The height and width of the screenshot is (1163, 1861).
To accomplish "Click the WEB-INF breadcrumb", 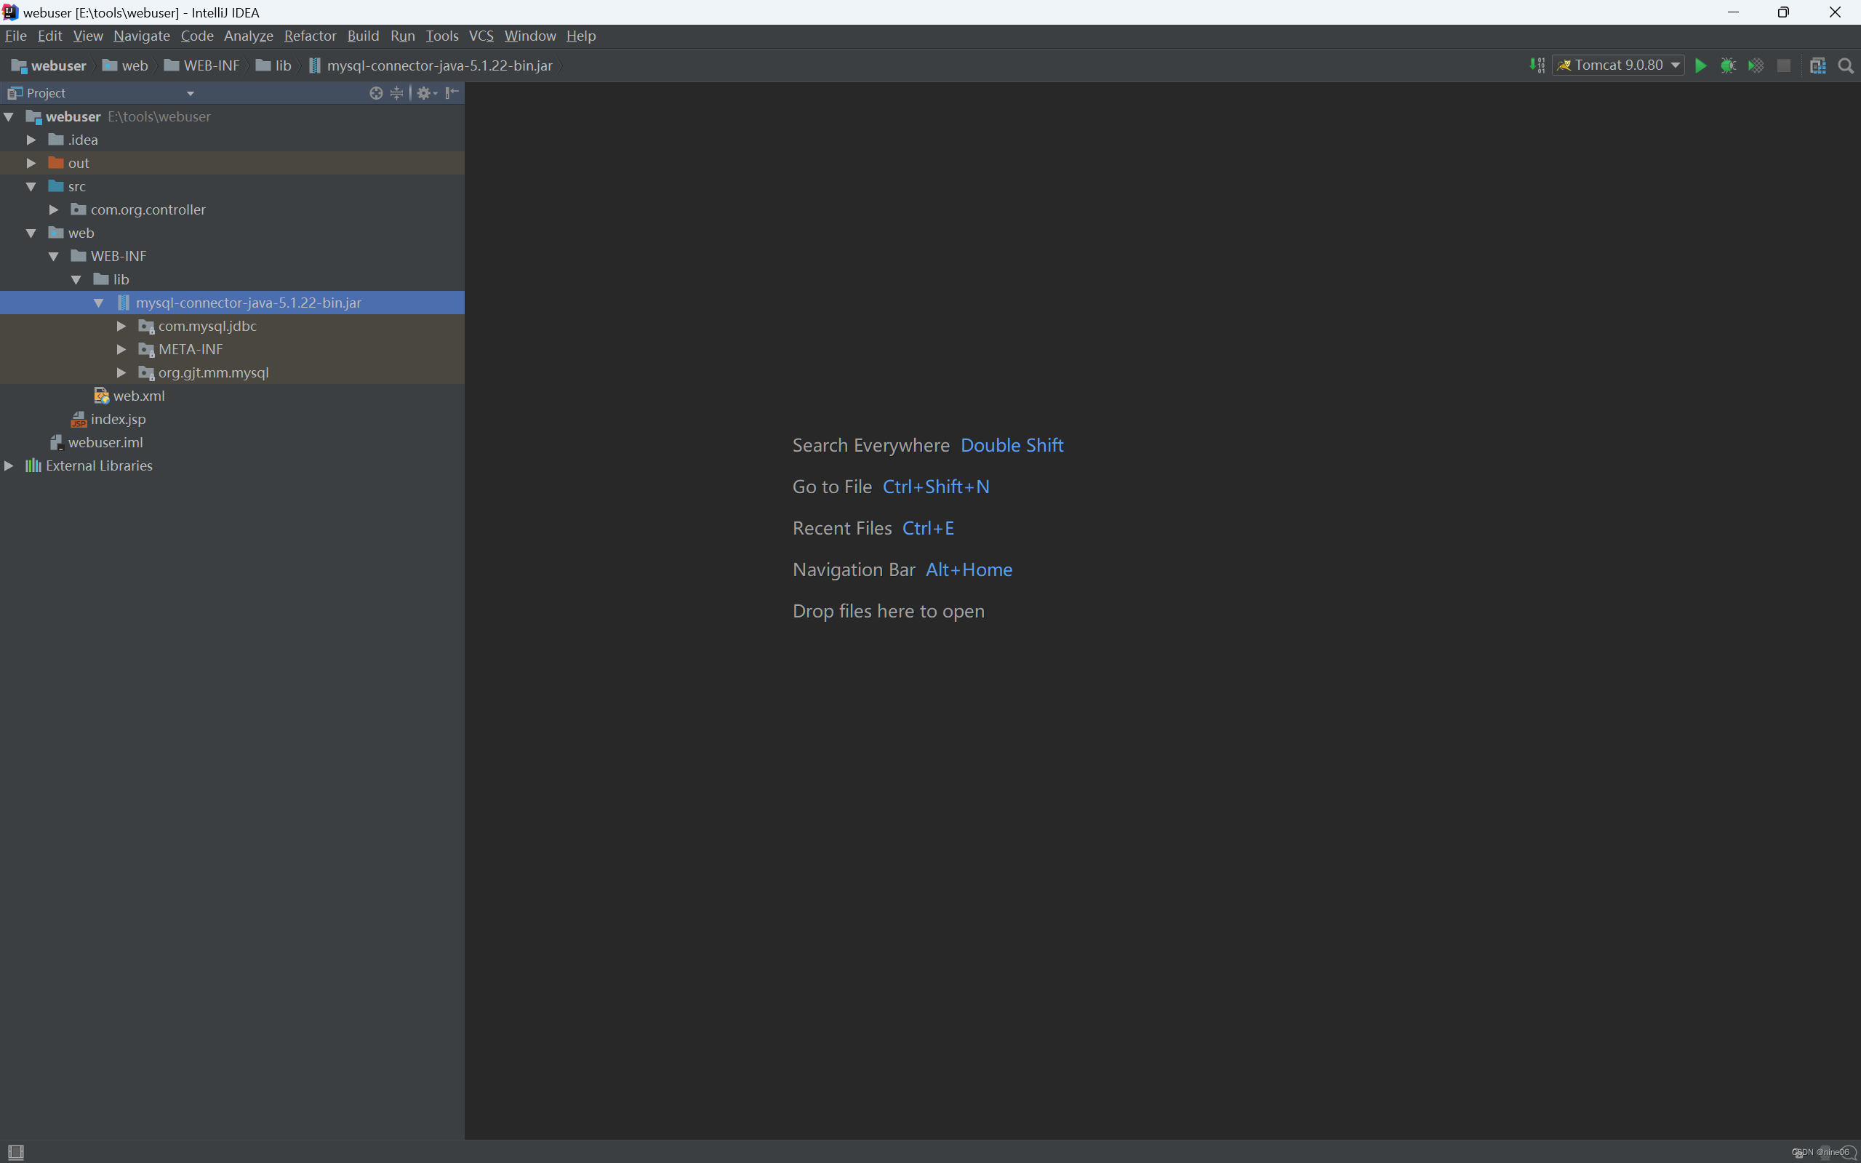I will pyautogui.click(x=211, y=66).
